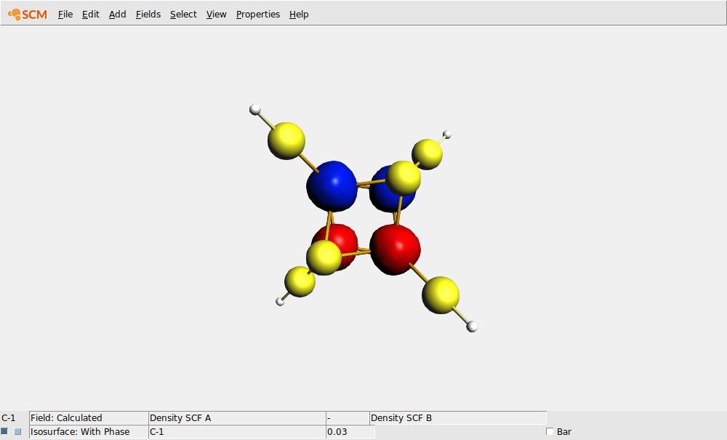Open the Add menu
This screenshot has height=440, width=727.
[116, 14]
